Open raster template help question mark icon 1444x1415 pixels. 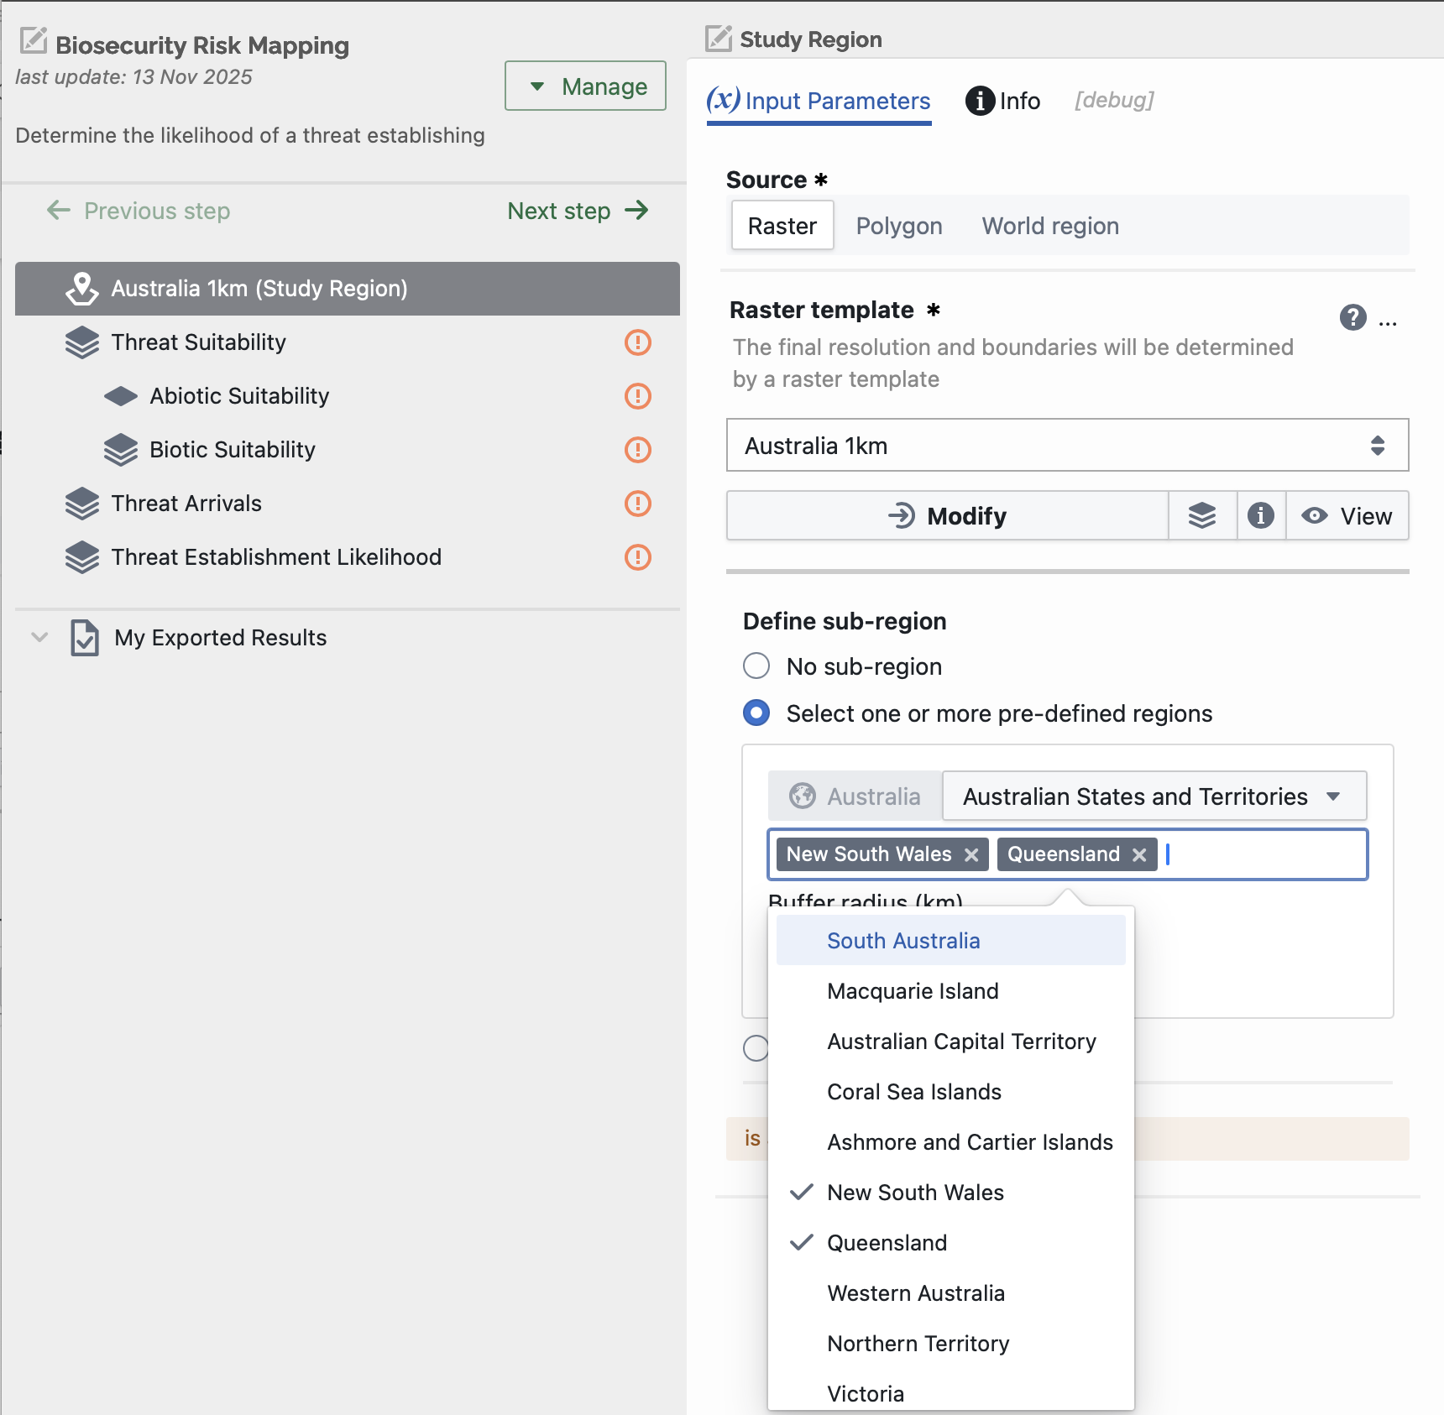pyautogui.click(x=1352, y=317)
